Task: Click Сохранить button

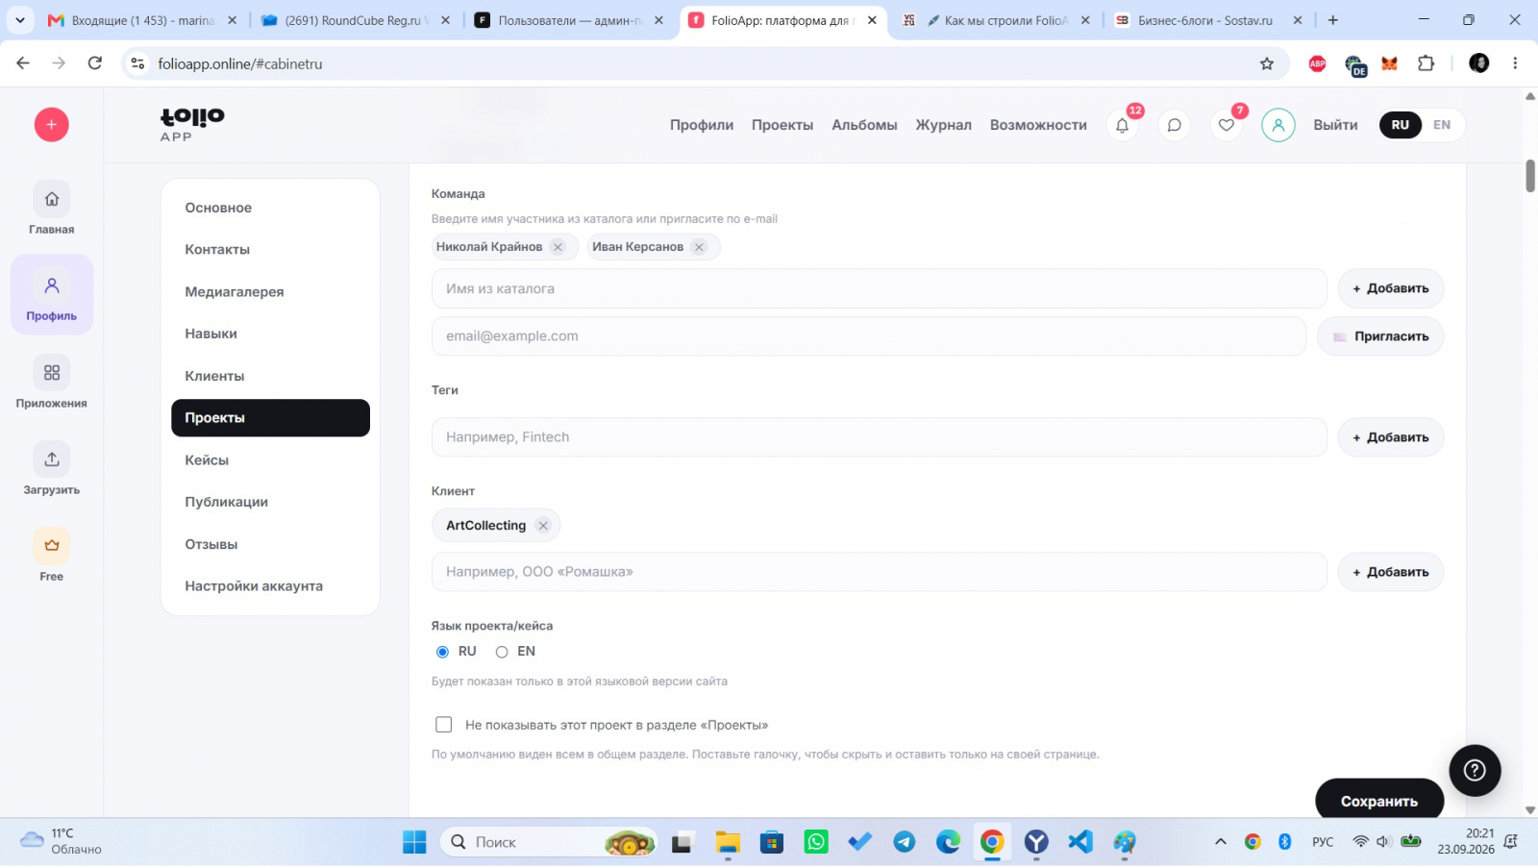Action: coord(1379,800)
